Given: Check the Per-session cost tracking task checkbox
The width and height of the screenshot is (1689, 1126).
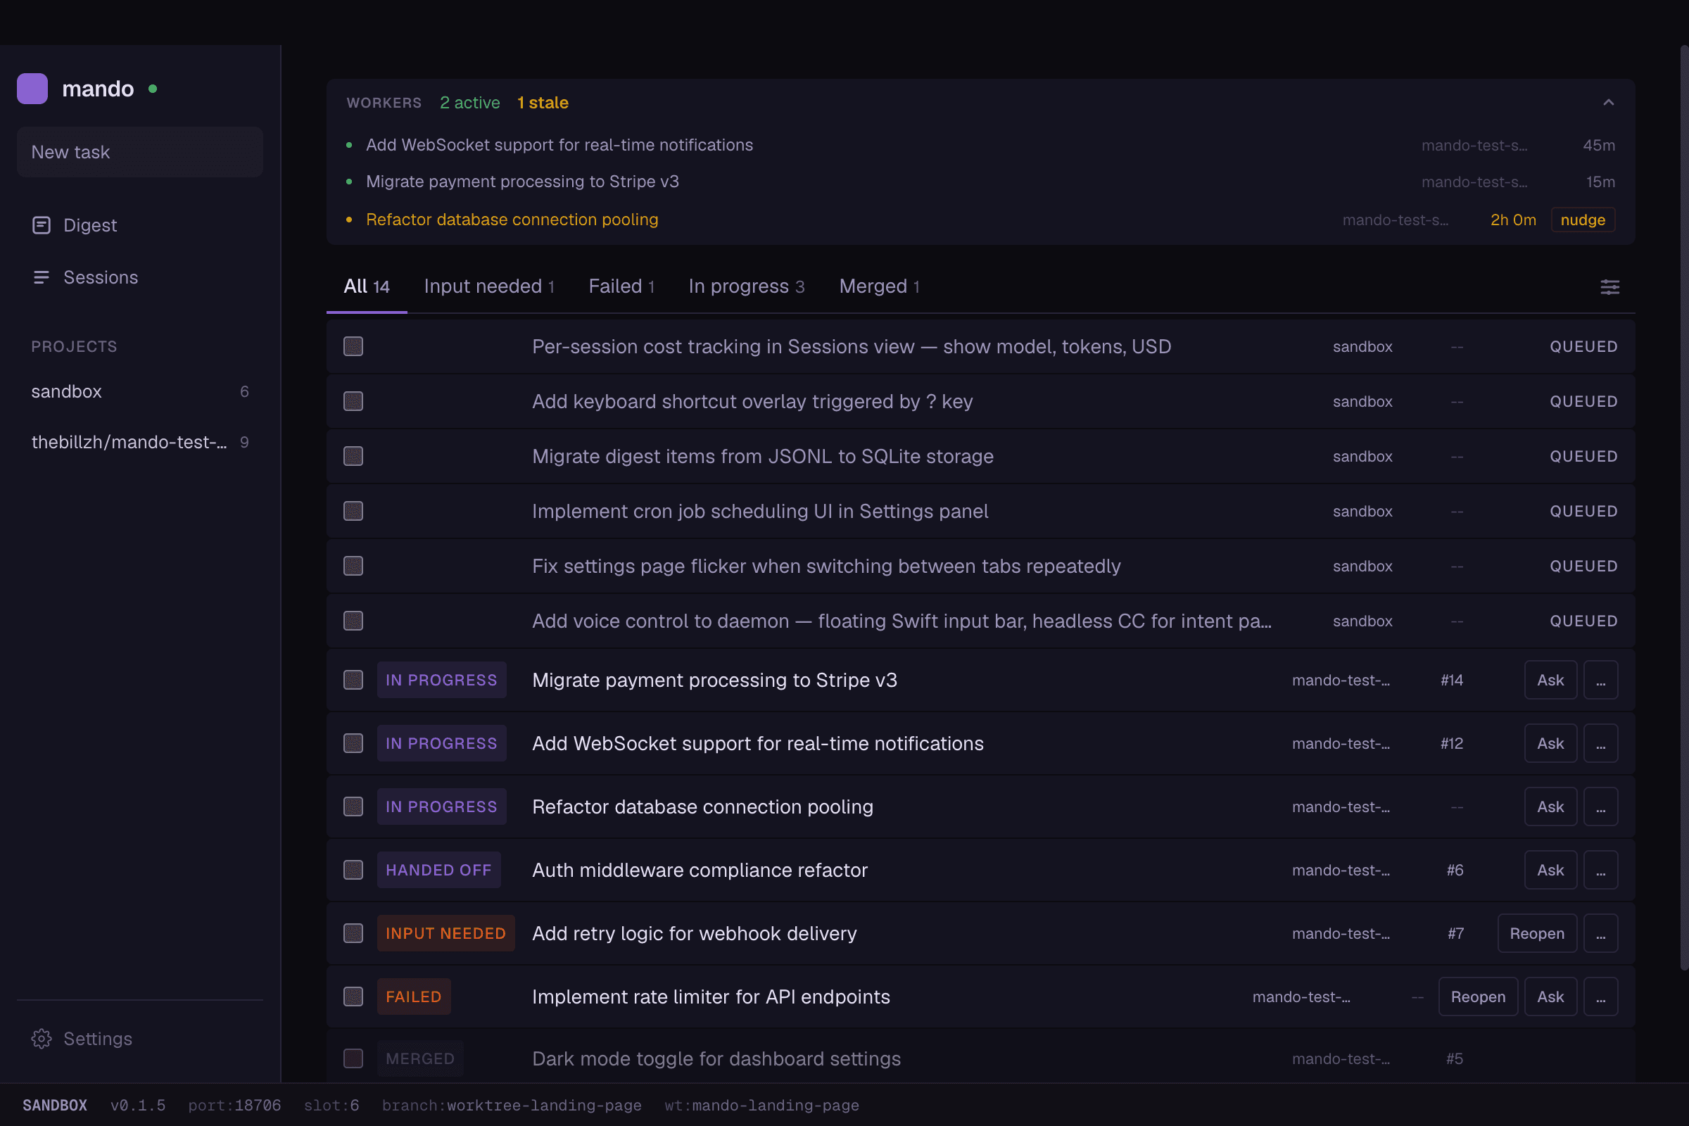Looking at the screenshot, I should [353, 346].
